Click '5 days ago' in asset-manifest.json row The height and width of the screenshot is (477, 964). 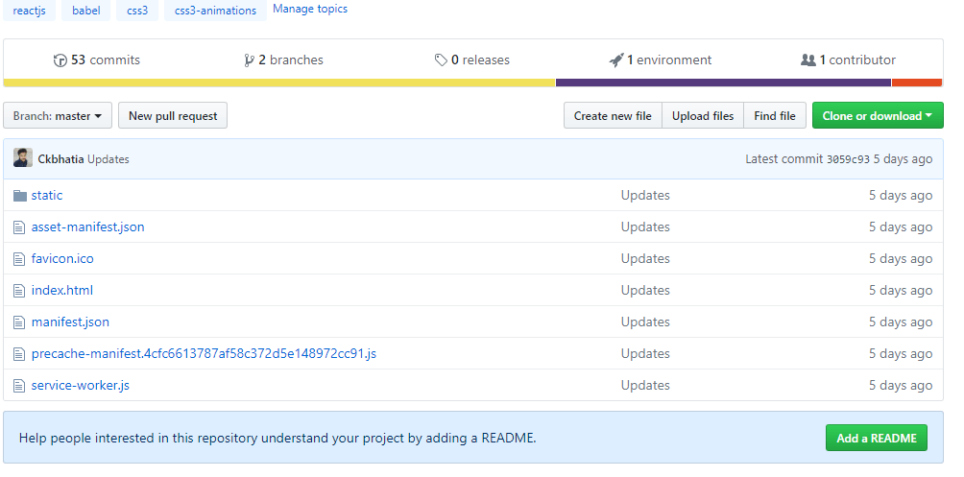point(900,227)
